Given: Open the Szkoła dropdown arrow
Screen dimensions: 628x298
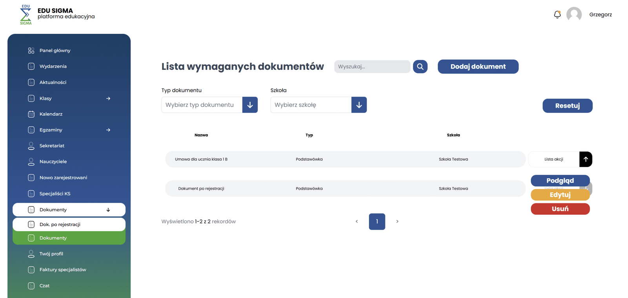Looking at the screenshot, I should pos(359,105).
